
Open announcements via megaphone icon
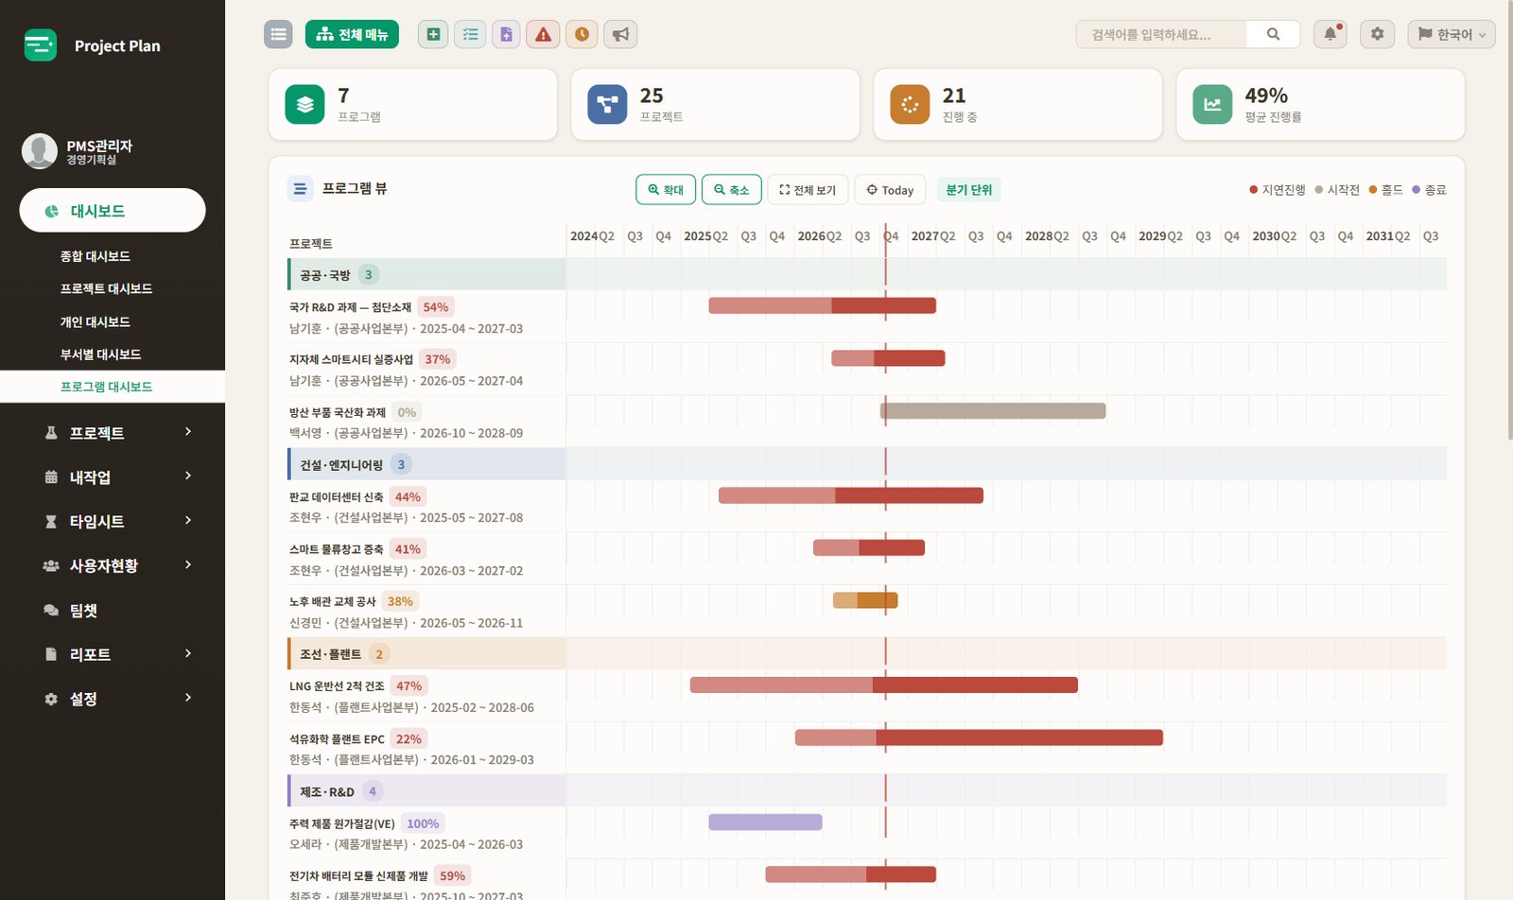(x=620, y=34)
